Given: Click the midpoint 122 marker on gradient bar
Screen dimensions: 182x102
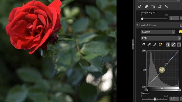Looking at the screenshot, I should [x=162, y=88].
